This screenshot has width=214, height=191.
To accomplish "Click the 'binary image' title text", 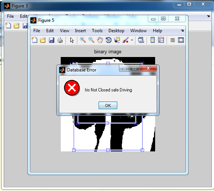I will point(108,52).
